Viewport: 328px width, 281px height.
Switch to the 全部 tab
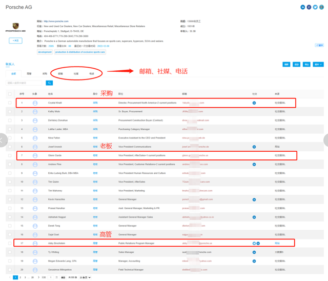(14, 74)
